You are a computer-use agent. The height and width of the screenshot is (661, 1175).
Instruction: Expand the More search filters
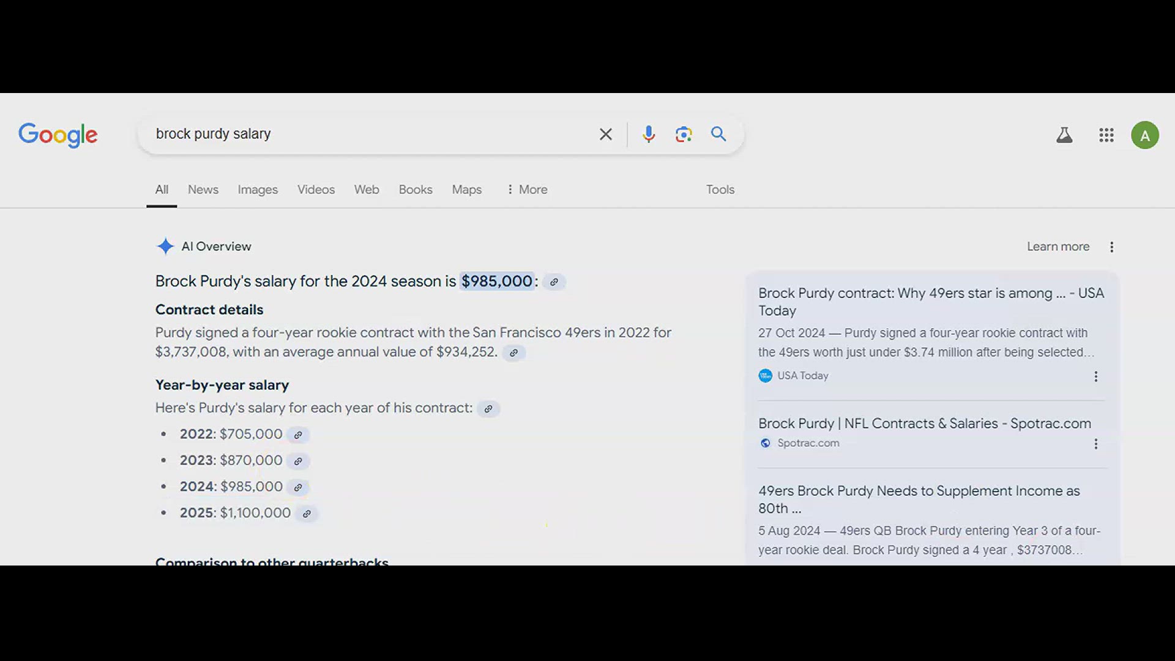click(527, 190)
